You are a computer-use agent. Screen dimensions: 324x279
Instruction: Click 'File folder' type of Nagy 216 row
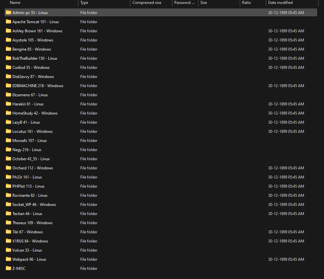tap(89, 150)
